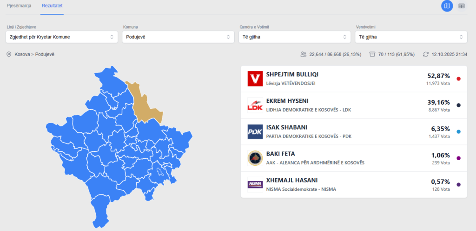476x231 pixels.
Task: Open the Qendra e Votimit dropdown
Action: (294, 37)
